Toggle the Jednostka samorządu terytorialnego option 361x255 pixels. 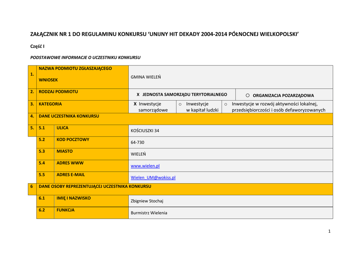(138, 95)
